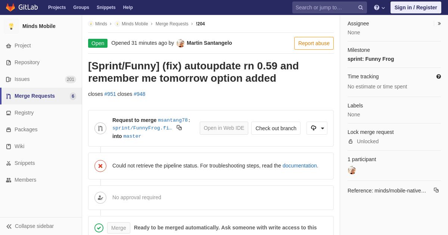The width and height of the screenshot is (448, 235).
Task: Click the Minds Mobile breadcrumb link
Action: pos(135,24)
